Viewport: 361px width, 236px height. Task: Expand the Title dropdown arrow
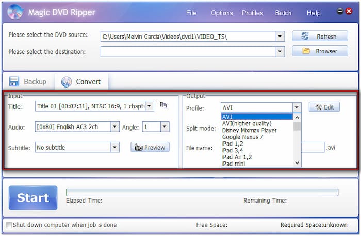click(150, 106)
